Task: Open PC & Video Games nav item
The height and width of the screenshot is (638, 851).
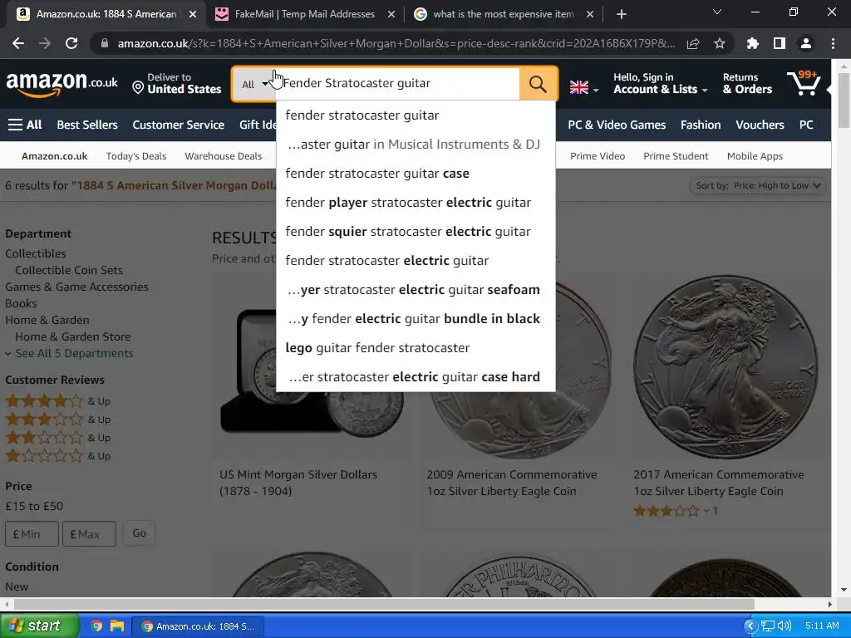Action: click(617, 125)
